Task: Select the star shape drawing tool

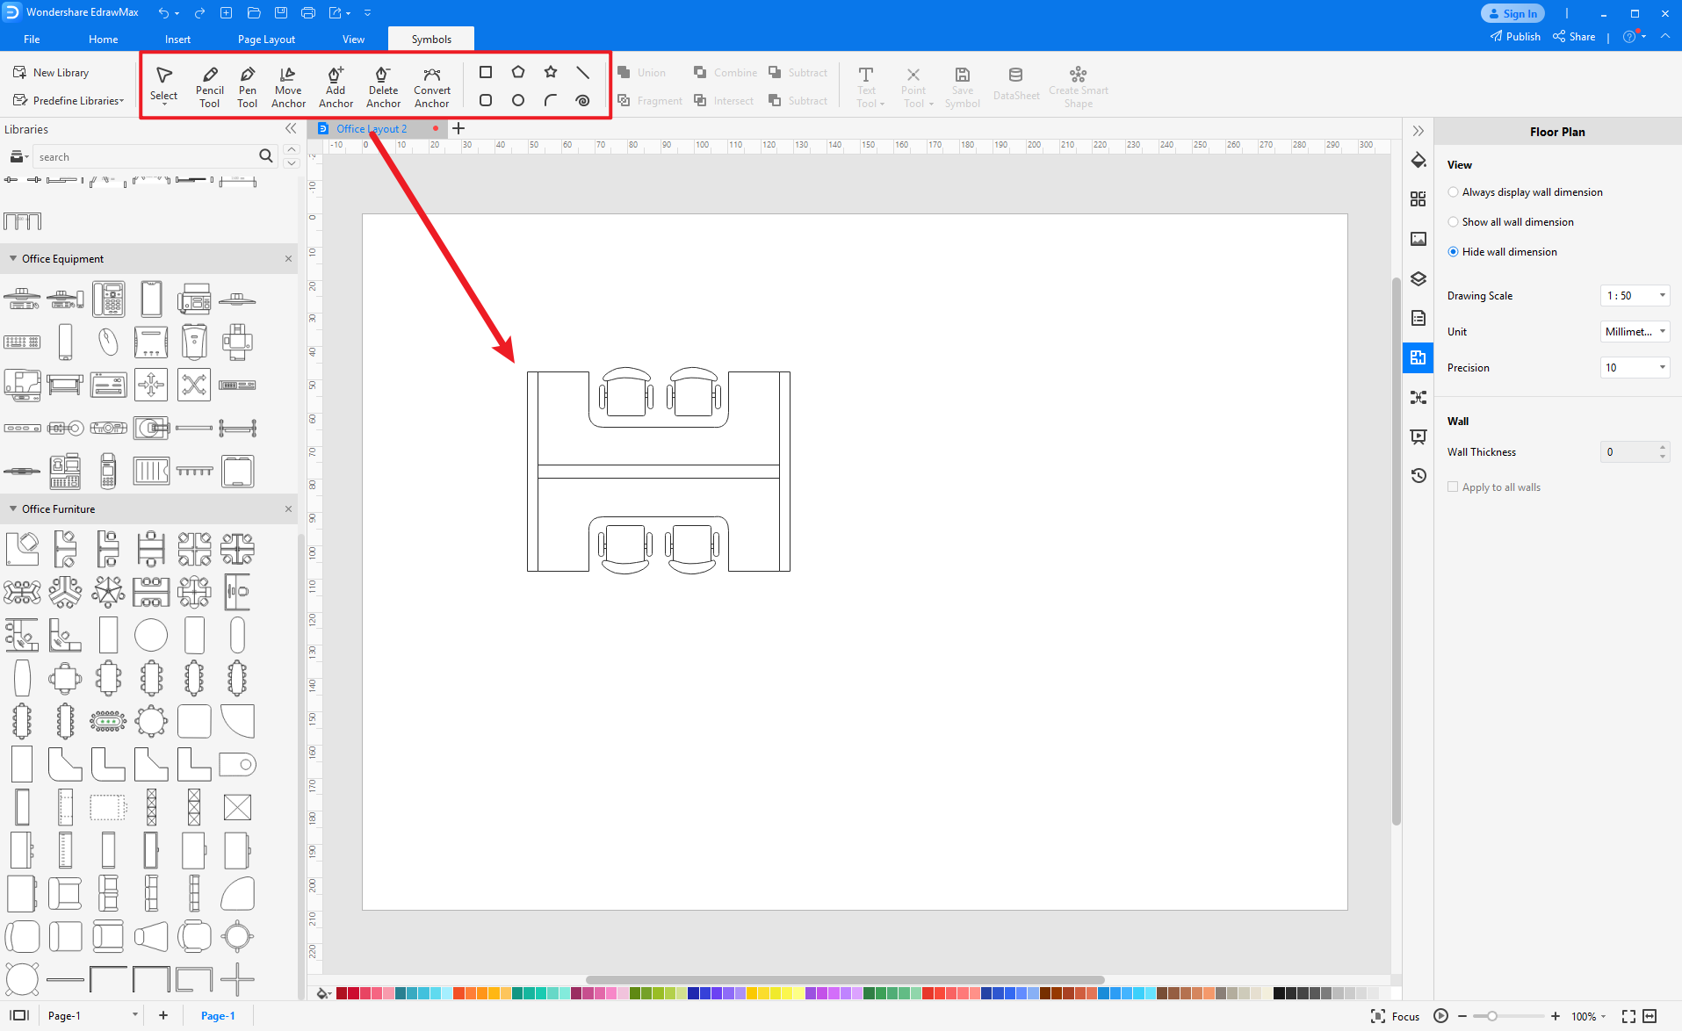Action: [550, 72]
